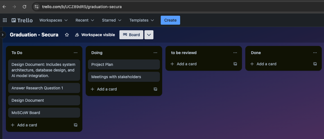This screenshot has height=139, width=324.
Task: Click the Trello URL in address bar
Action: [x=82, y=7]
